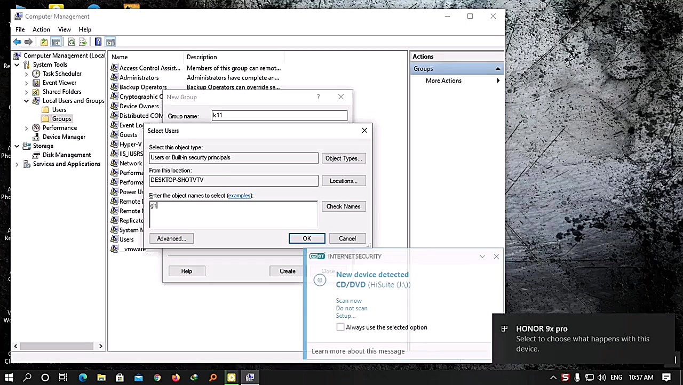
Task: Expand the More Actions submenu arrow
Action: [498, 81]
